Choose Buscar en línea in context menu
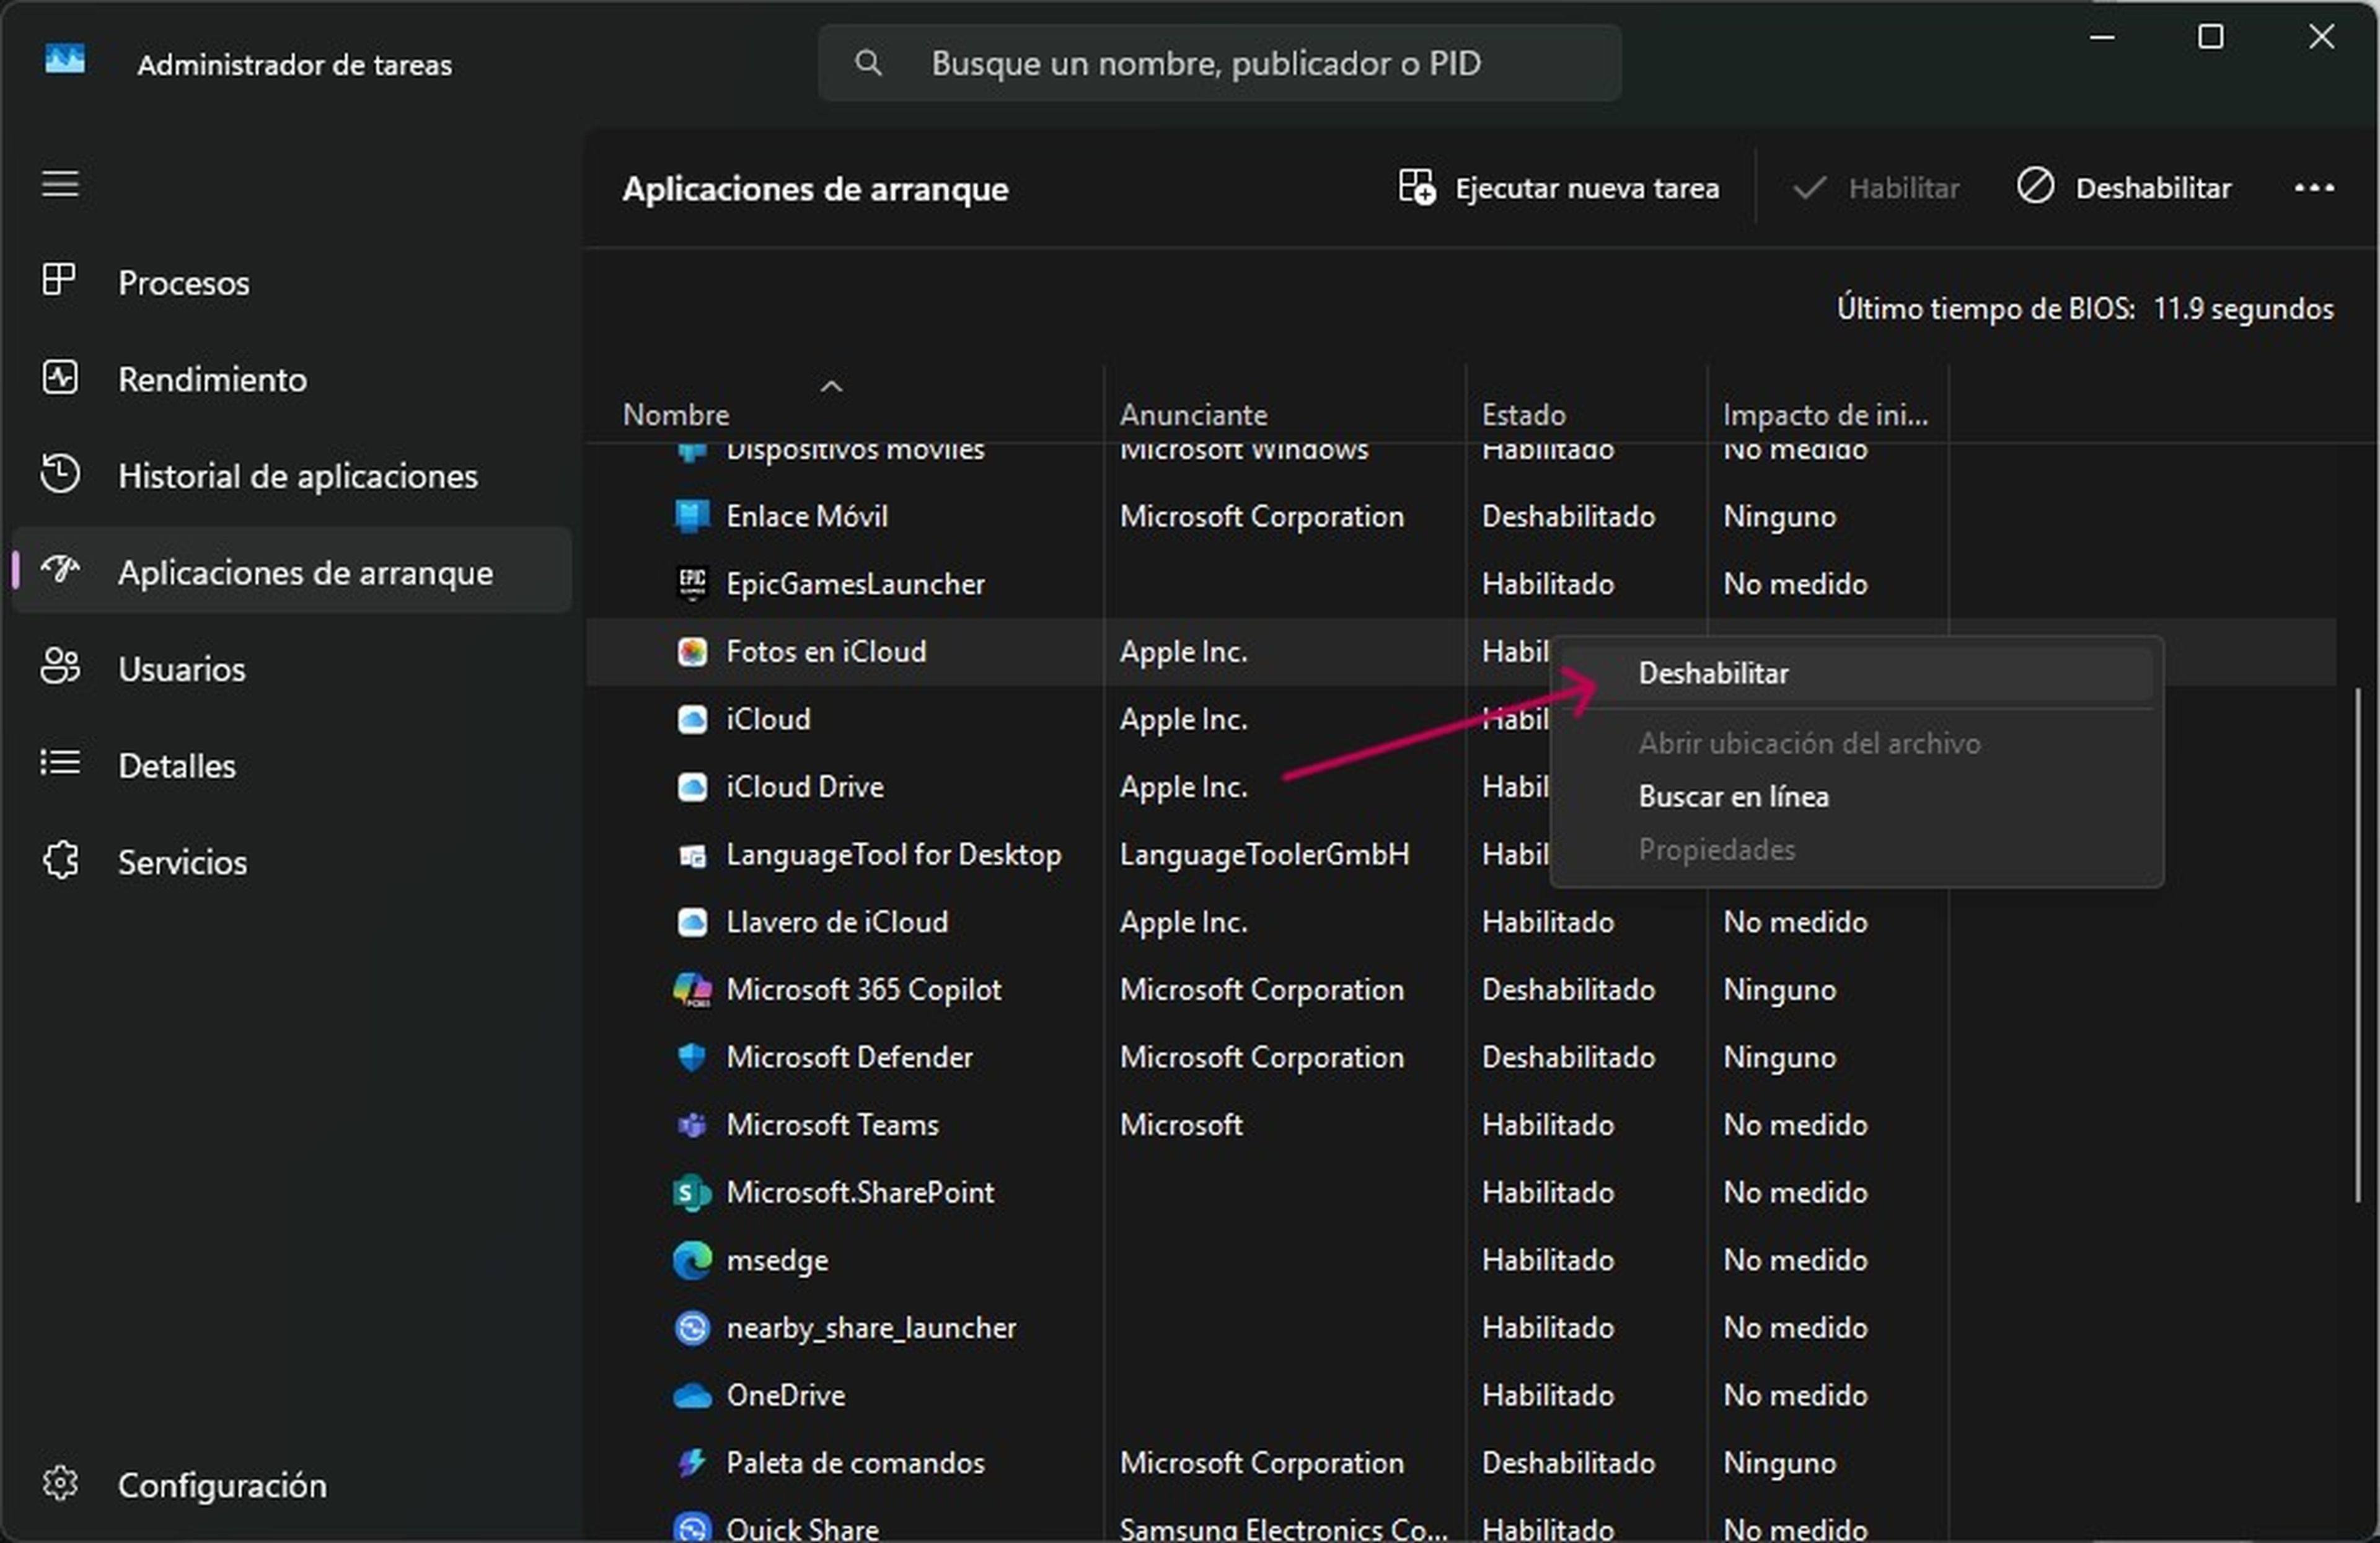The image size is (2380, 1543). 1857,797
